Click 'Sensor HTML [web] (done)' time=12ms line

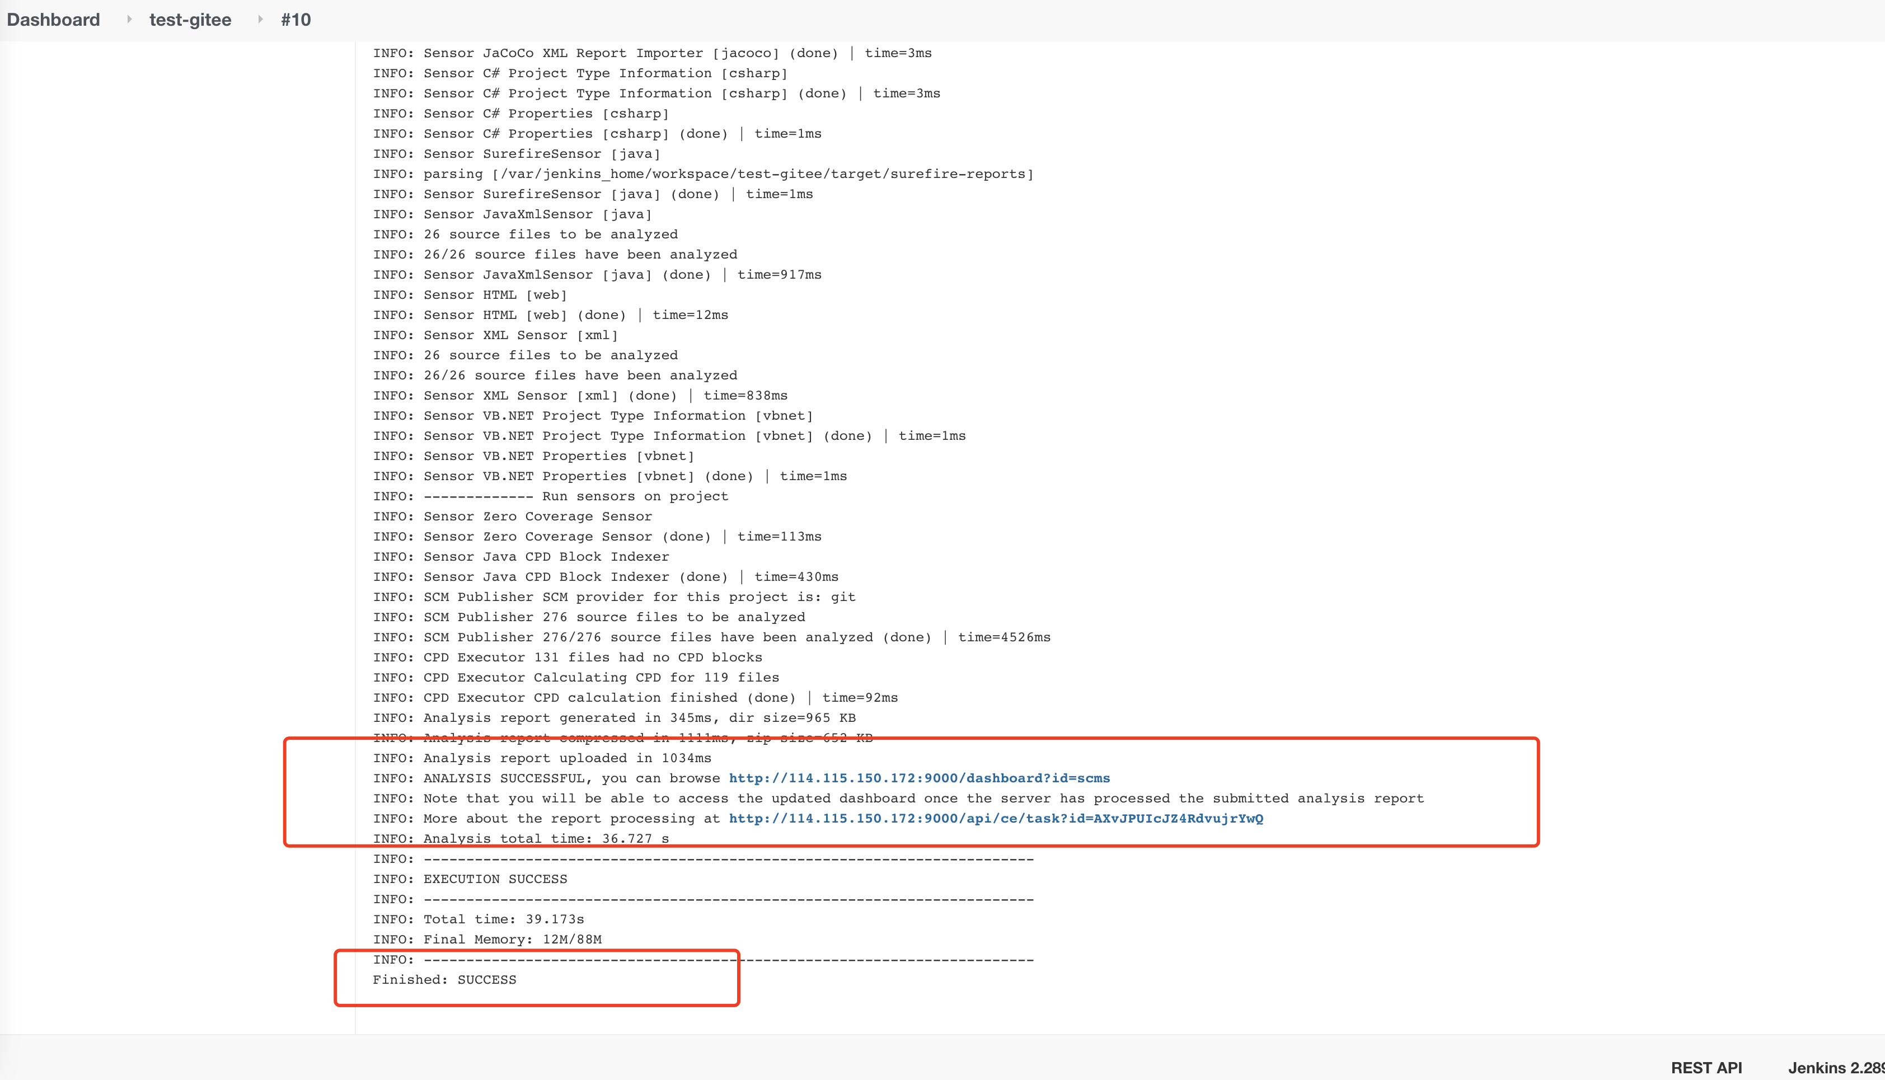[550, 314]
